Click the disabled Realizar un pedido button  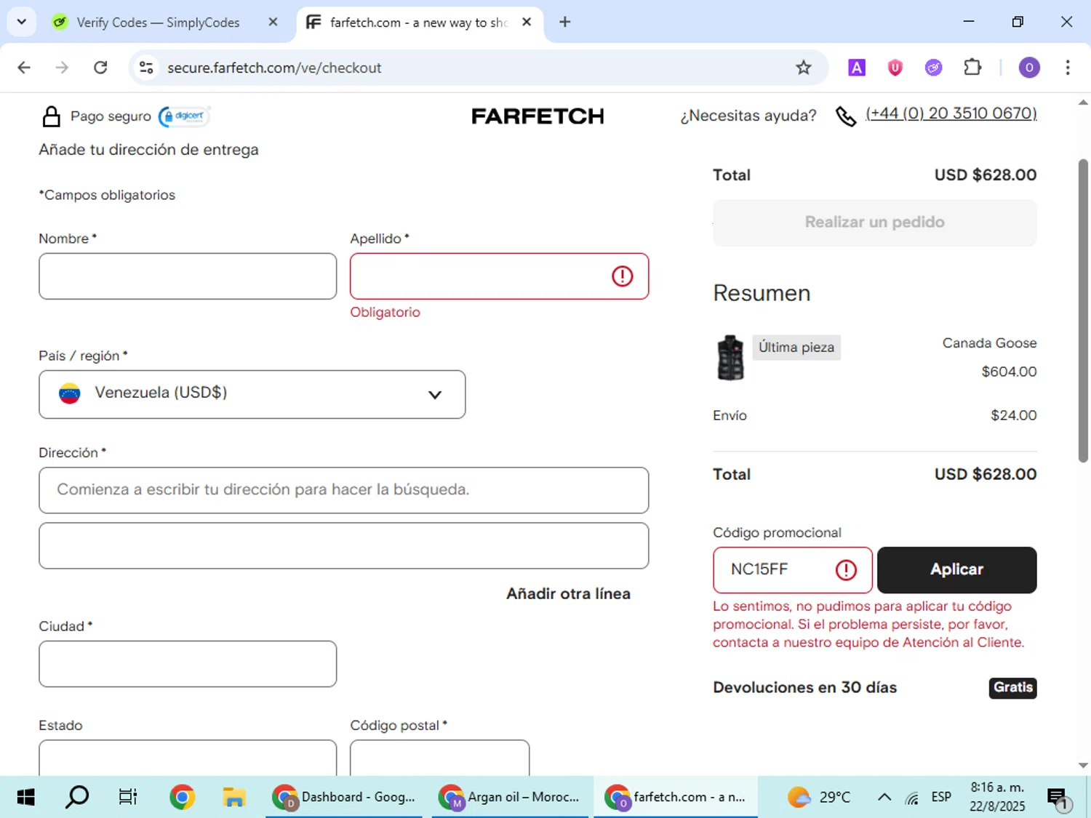point(874,222)
